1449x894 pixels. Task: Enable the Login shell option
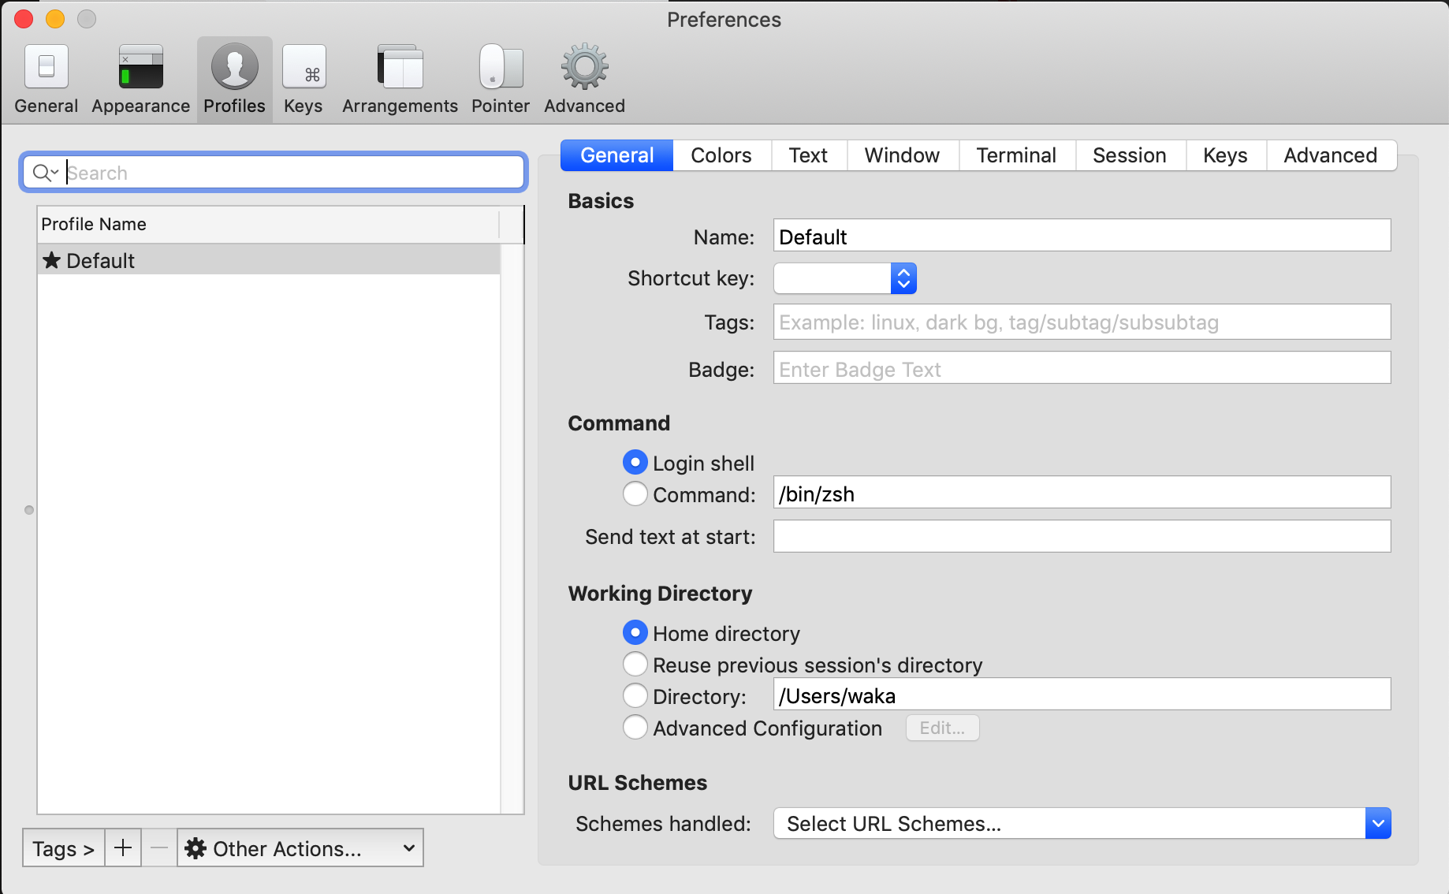635,462
